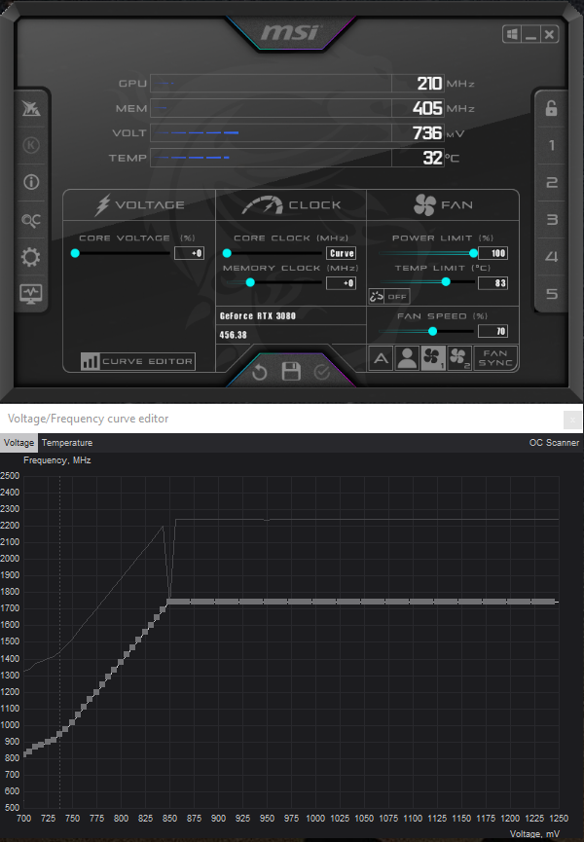Enable user-defined fan control icon
The image size is (584, 842).
[407, 358]
